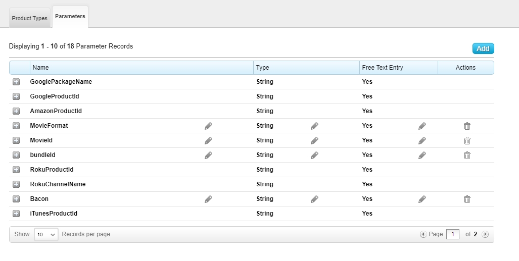Open the records per page dropdown

46,234
